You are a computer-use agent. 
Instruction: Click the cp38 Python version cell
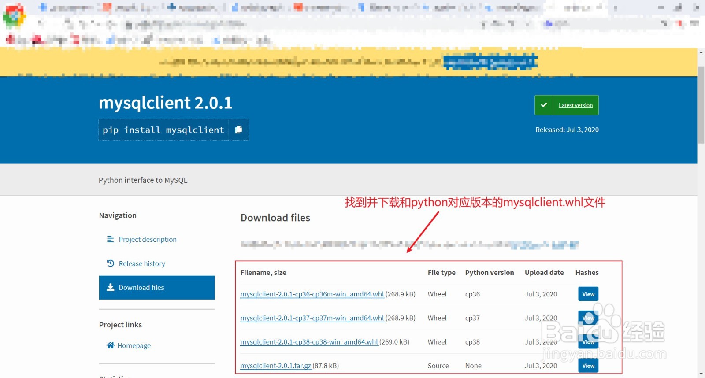472,341
